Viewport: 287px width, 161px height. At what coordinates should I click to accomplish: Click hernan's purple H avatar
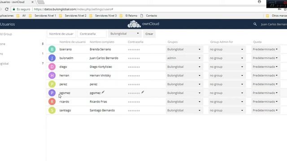[x=52, y=76]
